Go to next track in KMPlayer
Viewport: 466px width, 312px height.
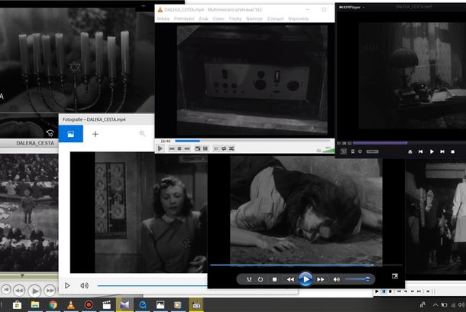(x=442, y=151)
